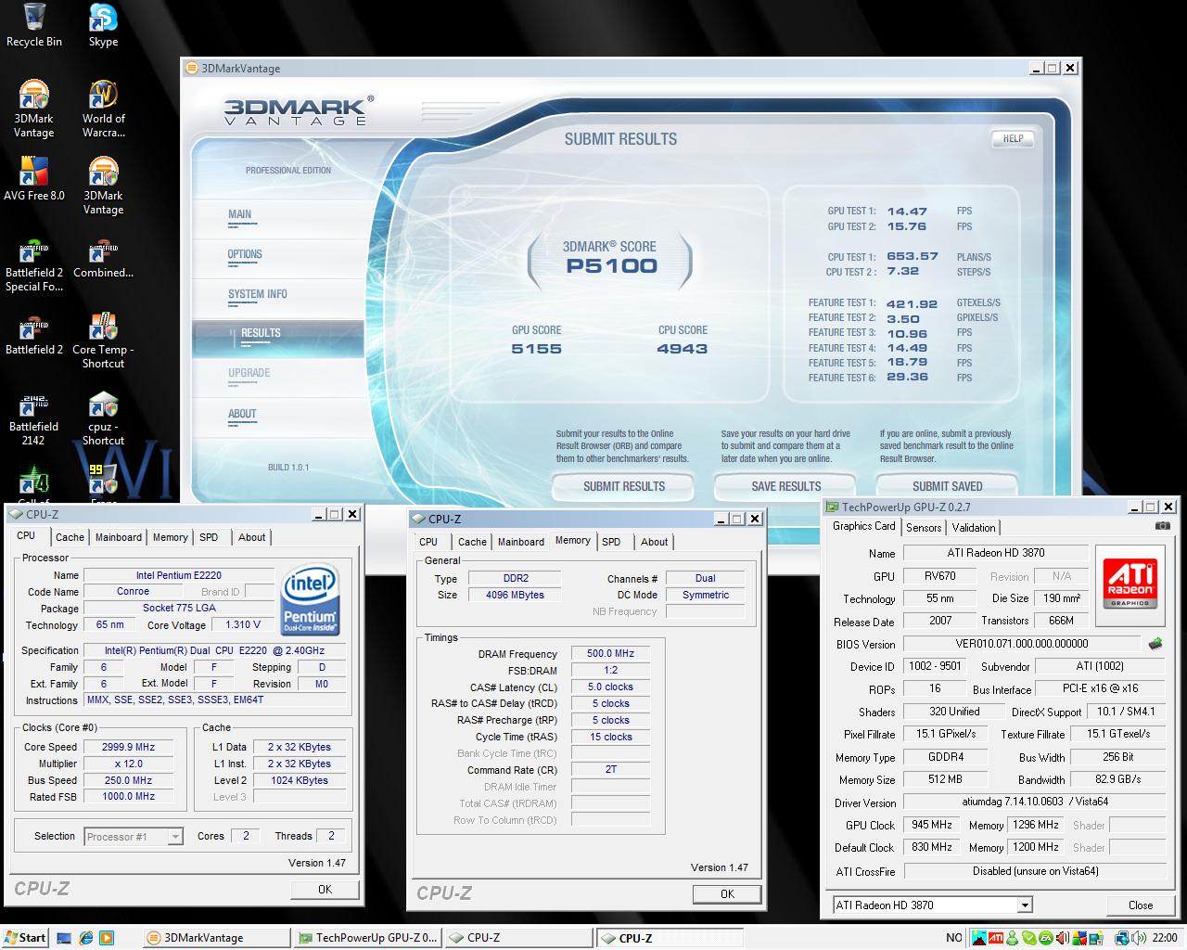Image resolution: width=1187 pixels, height=950 pixels.
Task: Select the Combined... desktop shortcut
Action: (103, 259)
